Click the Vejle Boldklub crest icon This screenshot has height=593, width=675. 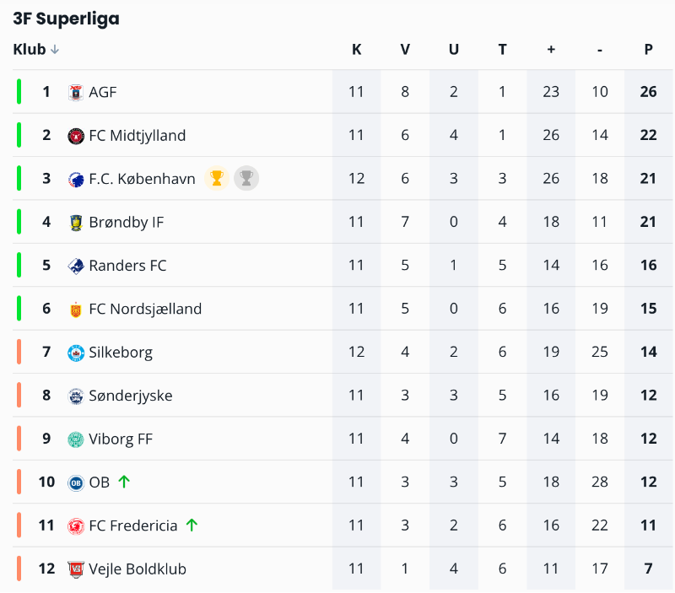[x=76, y=569]
